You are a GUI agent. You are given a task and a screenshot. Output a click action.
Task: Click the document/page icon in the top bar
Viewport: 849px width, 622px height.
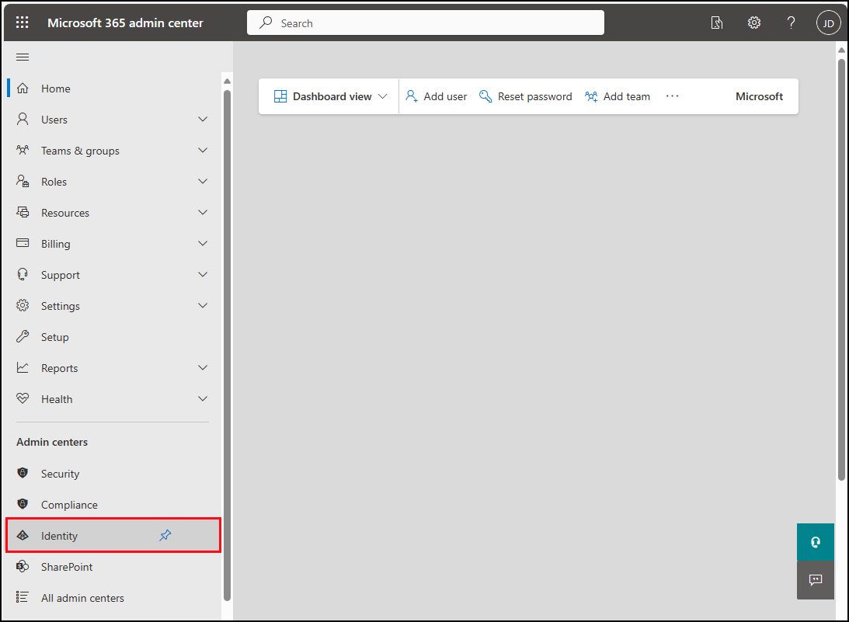(716, 22)
